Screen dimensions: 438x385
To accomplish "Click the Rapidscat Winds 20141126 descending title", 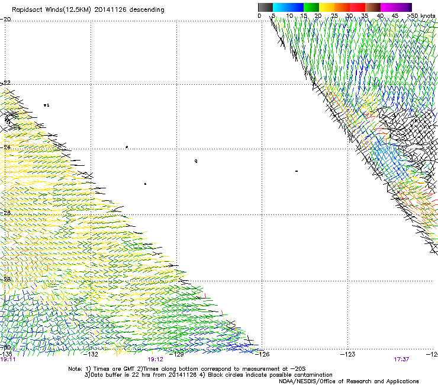I will click(88, 10).
